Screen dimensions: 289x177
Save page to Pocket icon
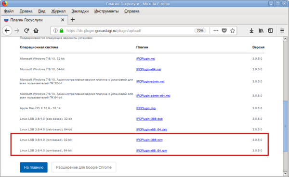point(224,31)
